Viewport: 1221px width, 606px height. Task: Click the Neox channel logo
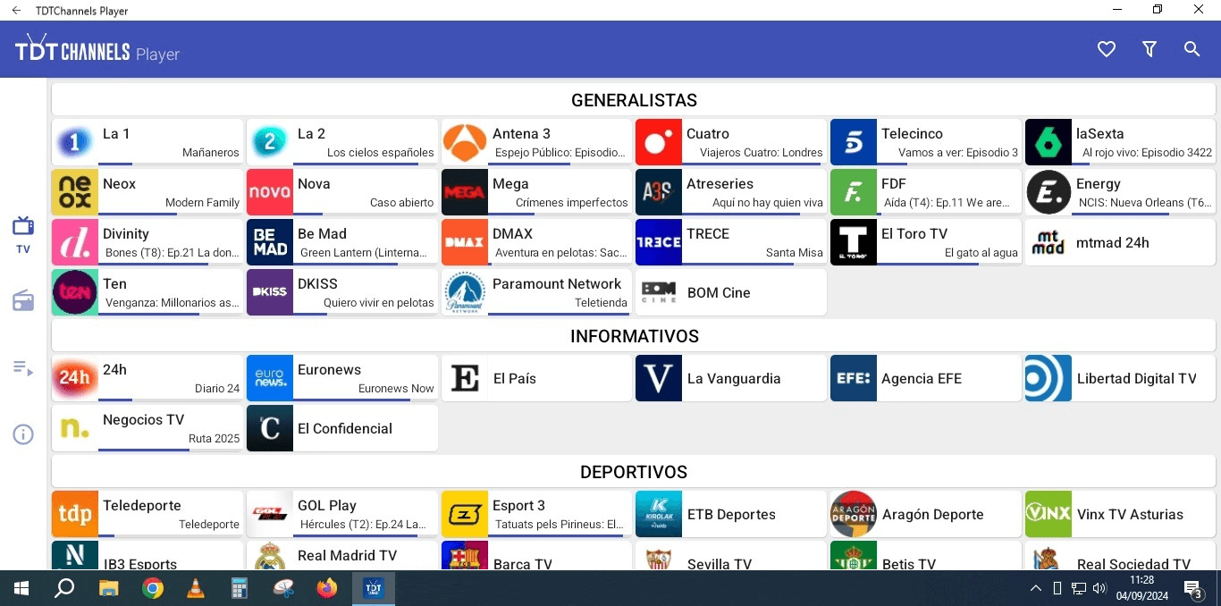pos(75,192)
